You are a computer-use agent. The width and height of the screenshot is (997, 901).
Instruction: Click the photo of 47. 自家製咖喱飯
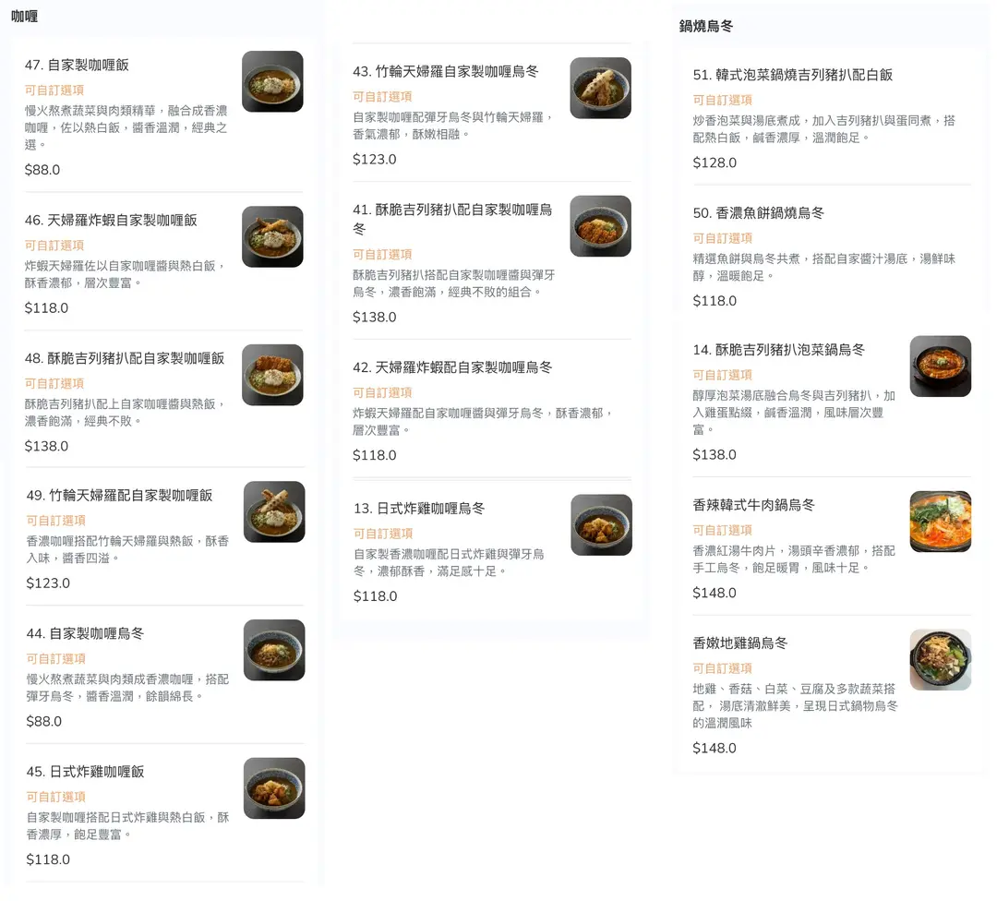(x=272, y=81)
